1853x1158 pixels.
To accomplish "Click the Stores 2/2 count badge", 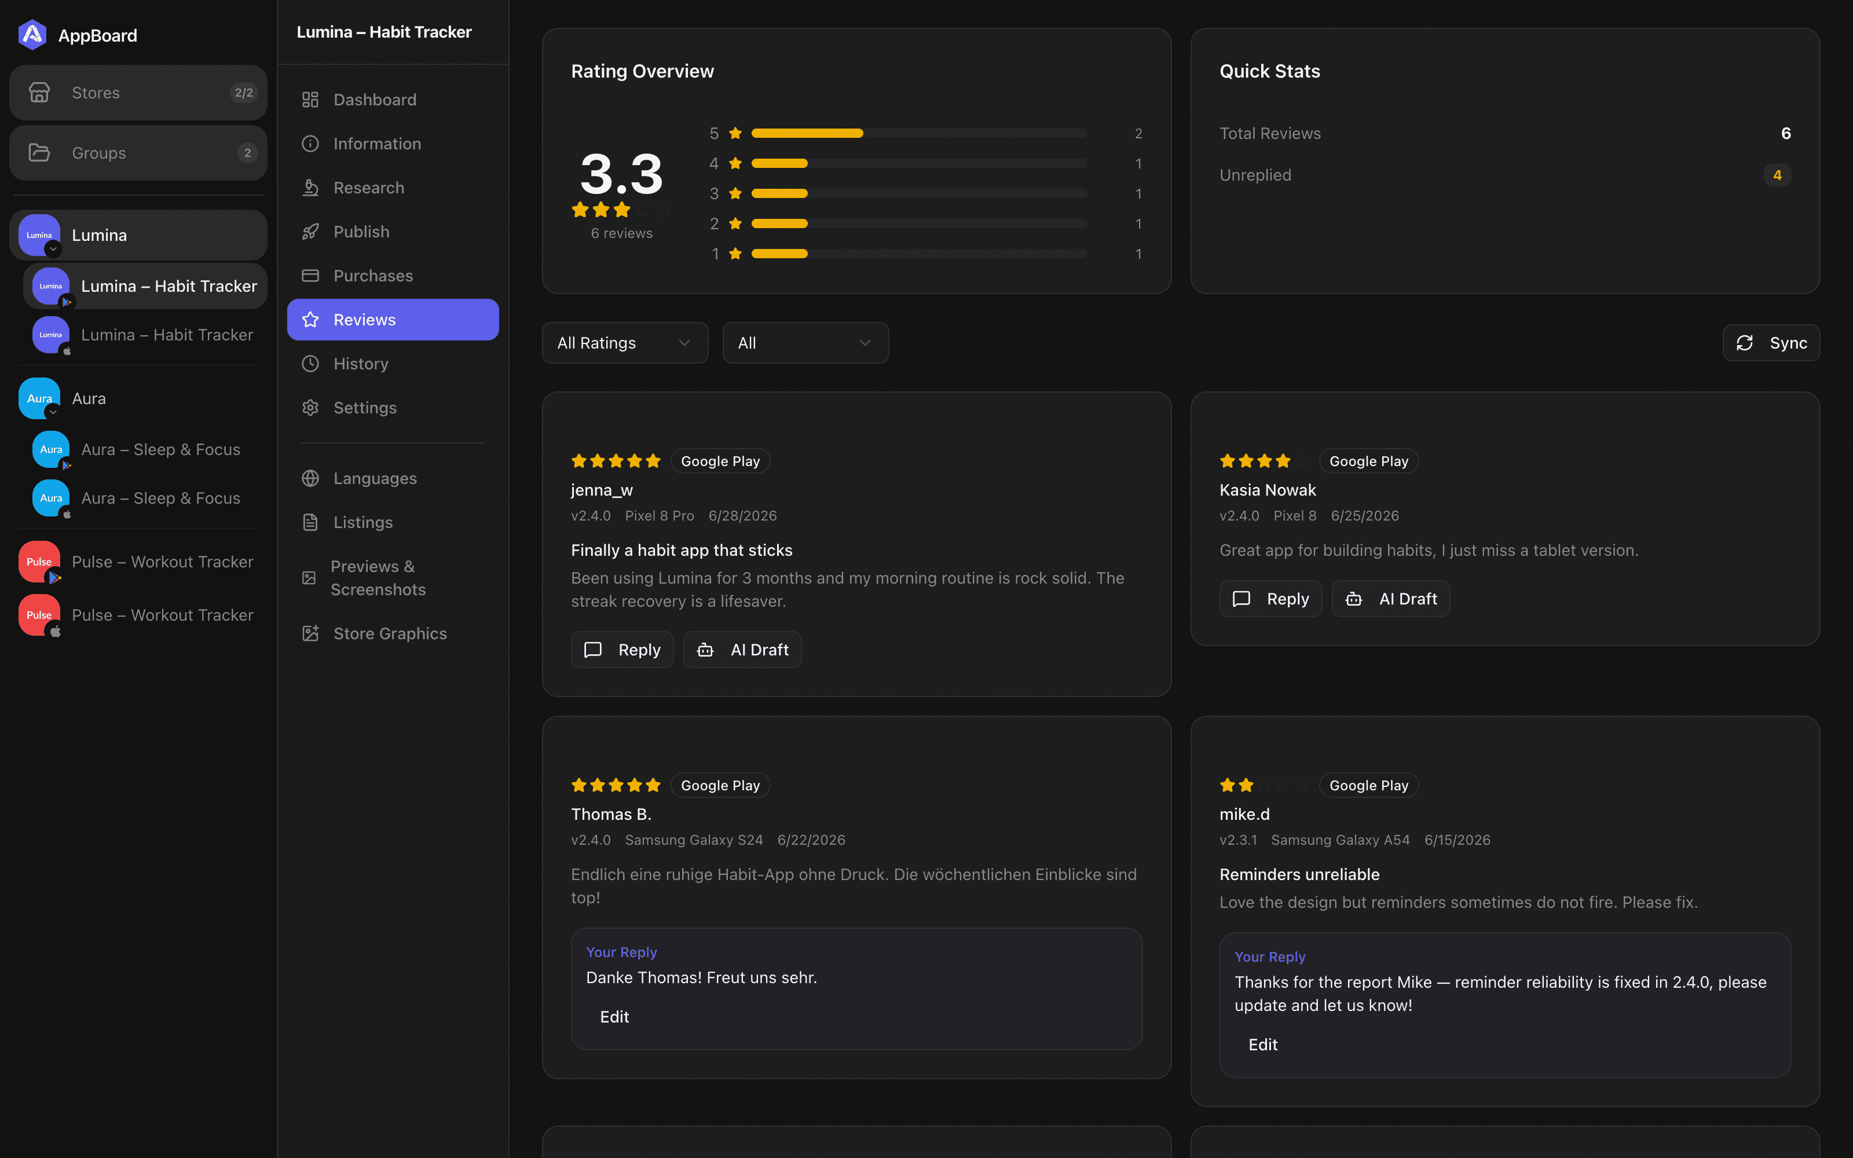I will click(x=243, y=93).
